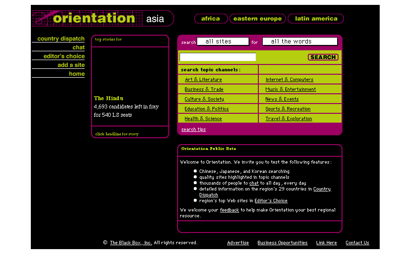Viewport: 411px width, 254px height.
Task: Open Country Dispatch in the sidebar
Action: coord(61,39)
